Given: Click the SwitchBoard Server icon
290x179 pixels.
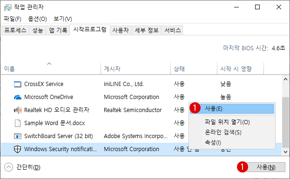Looking at the screenshot, I should click(x=18, y=136).
